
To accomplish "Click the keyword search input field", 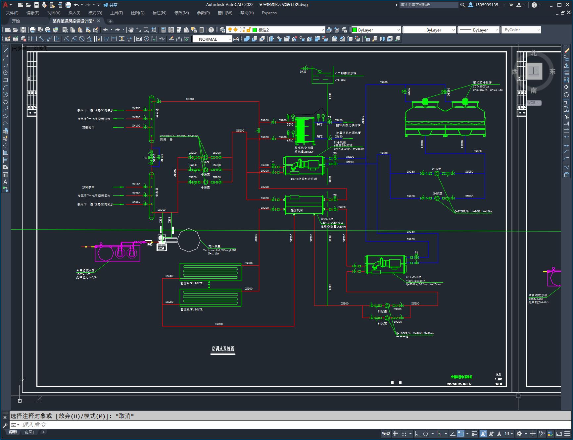I will coord(428,5).
